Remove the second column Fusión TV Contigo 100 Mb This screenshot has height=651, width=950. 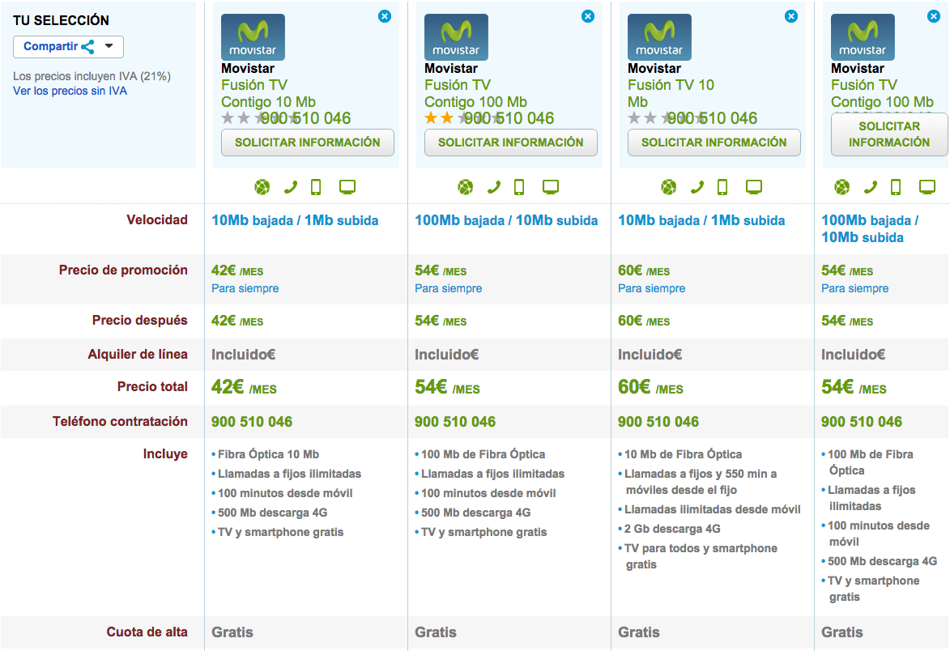588,16
